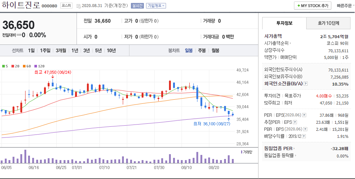Click the 상장주식수 value 70,133,611
The width and height of the screenshot is (355, 179).
click(x=338, y=50)
